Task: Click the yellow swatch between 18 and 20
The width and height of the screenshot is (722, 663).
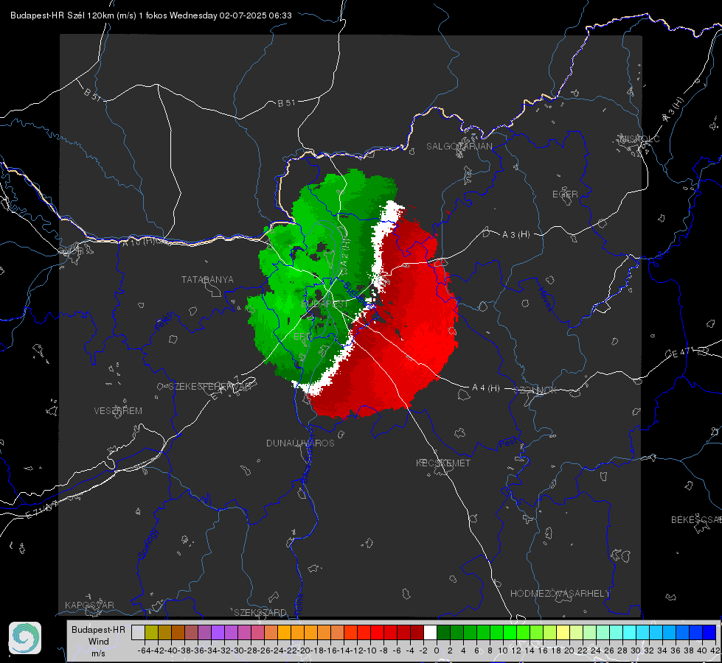Action: pos(563,632)
